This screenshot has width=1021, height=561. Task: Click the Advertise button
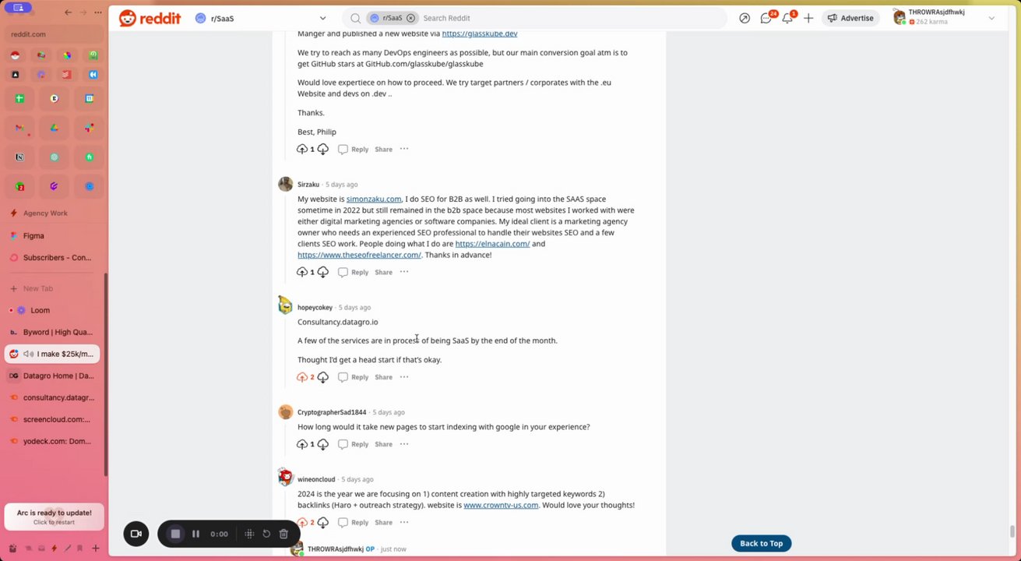point(850,18)
